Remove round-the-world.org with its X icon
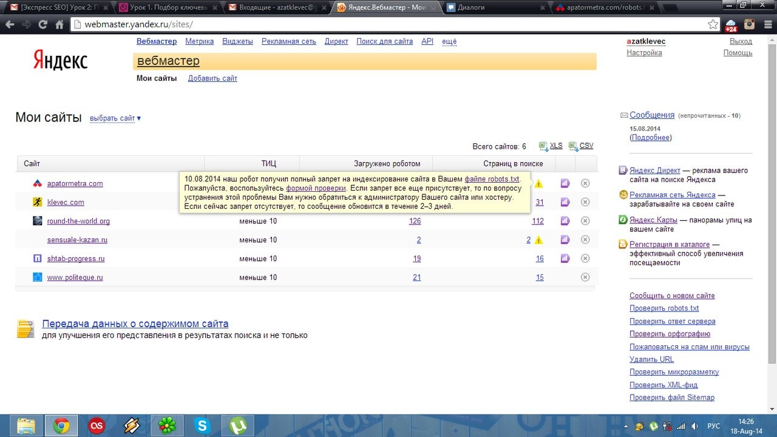Image resolution: width=777 pixels, height=437 pixels. point(585,221)
